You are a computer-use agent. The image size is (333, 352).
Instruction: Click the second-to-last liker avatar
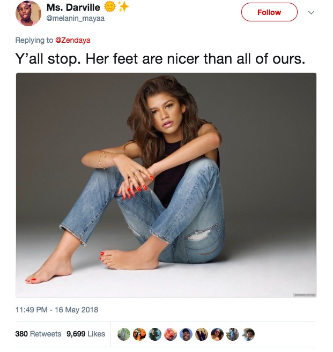pos(233,334)
